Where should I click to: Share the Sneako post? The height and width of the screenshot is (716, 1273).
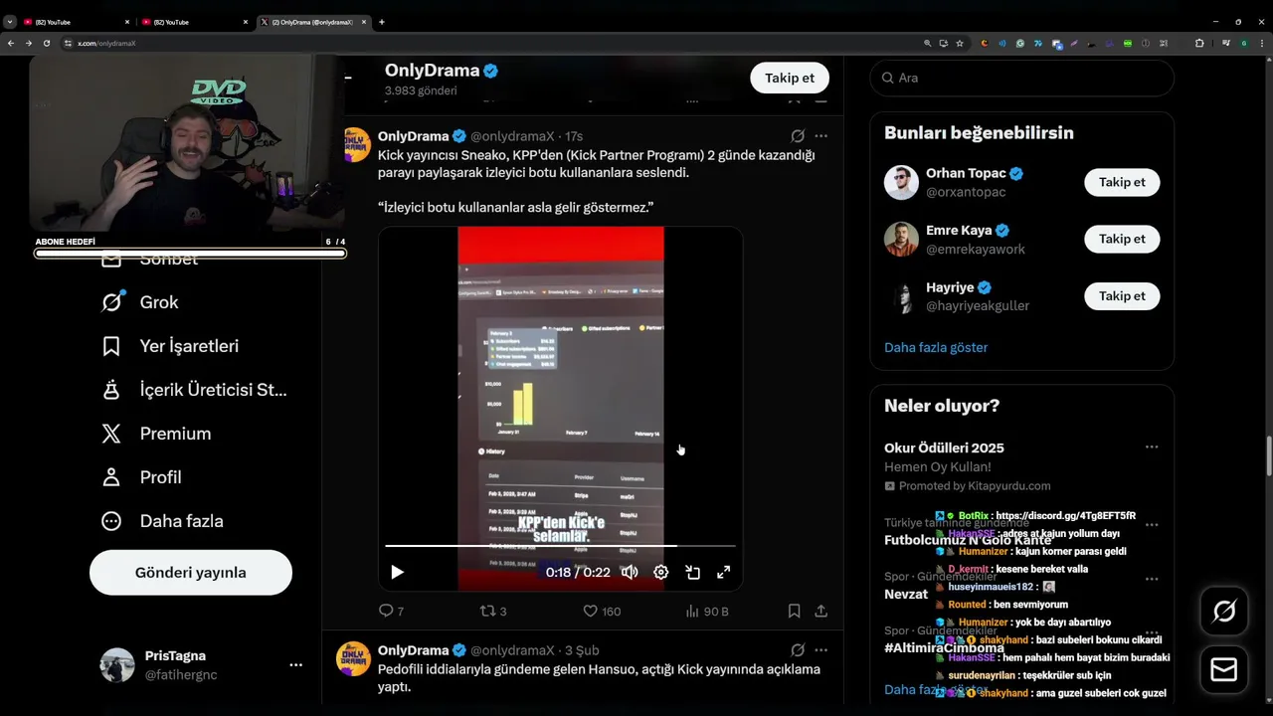(x=820, y=612)
